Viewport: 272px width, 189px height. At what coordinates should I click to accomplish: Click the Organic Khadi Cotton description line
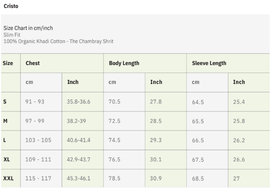58,41
